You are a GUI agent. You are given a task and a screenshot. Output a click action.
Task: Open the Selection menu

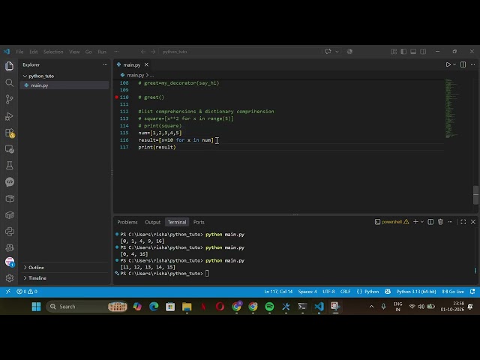(x=53, y=52)
